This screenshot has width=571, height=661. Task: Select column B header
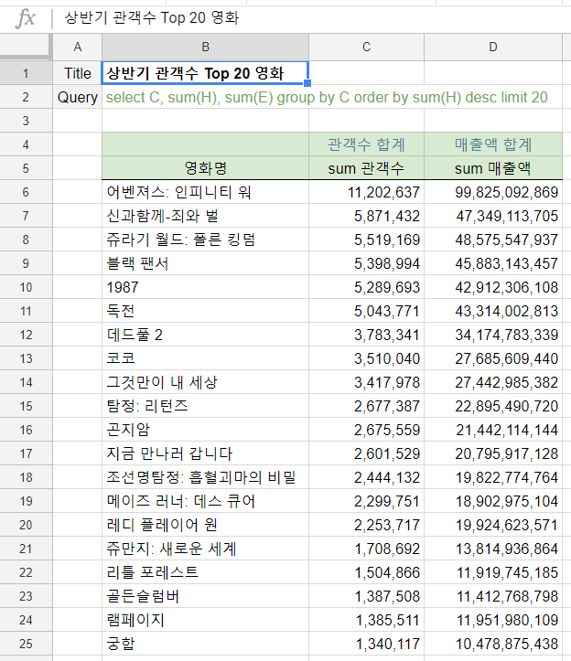pos(205,47)
